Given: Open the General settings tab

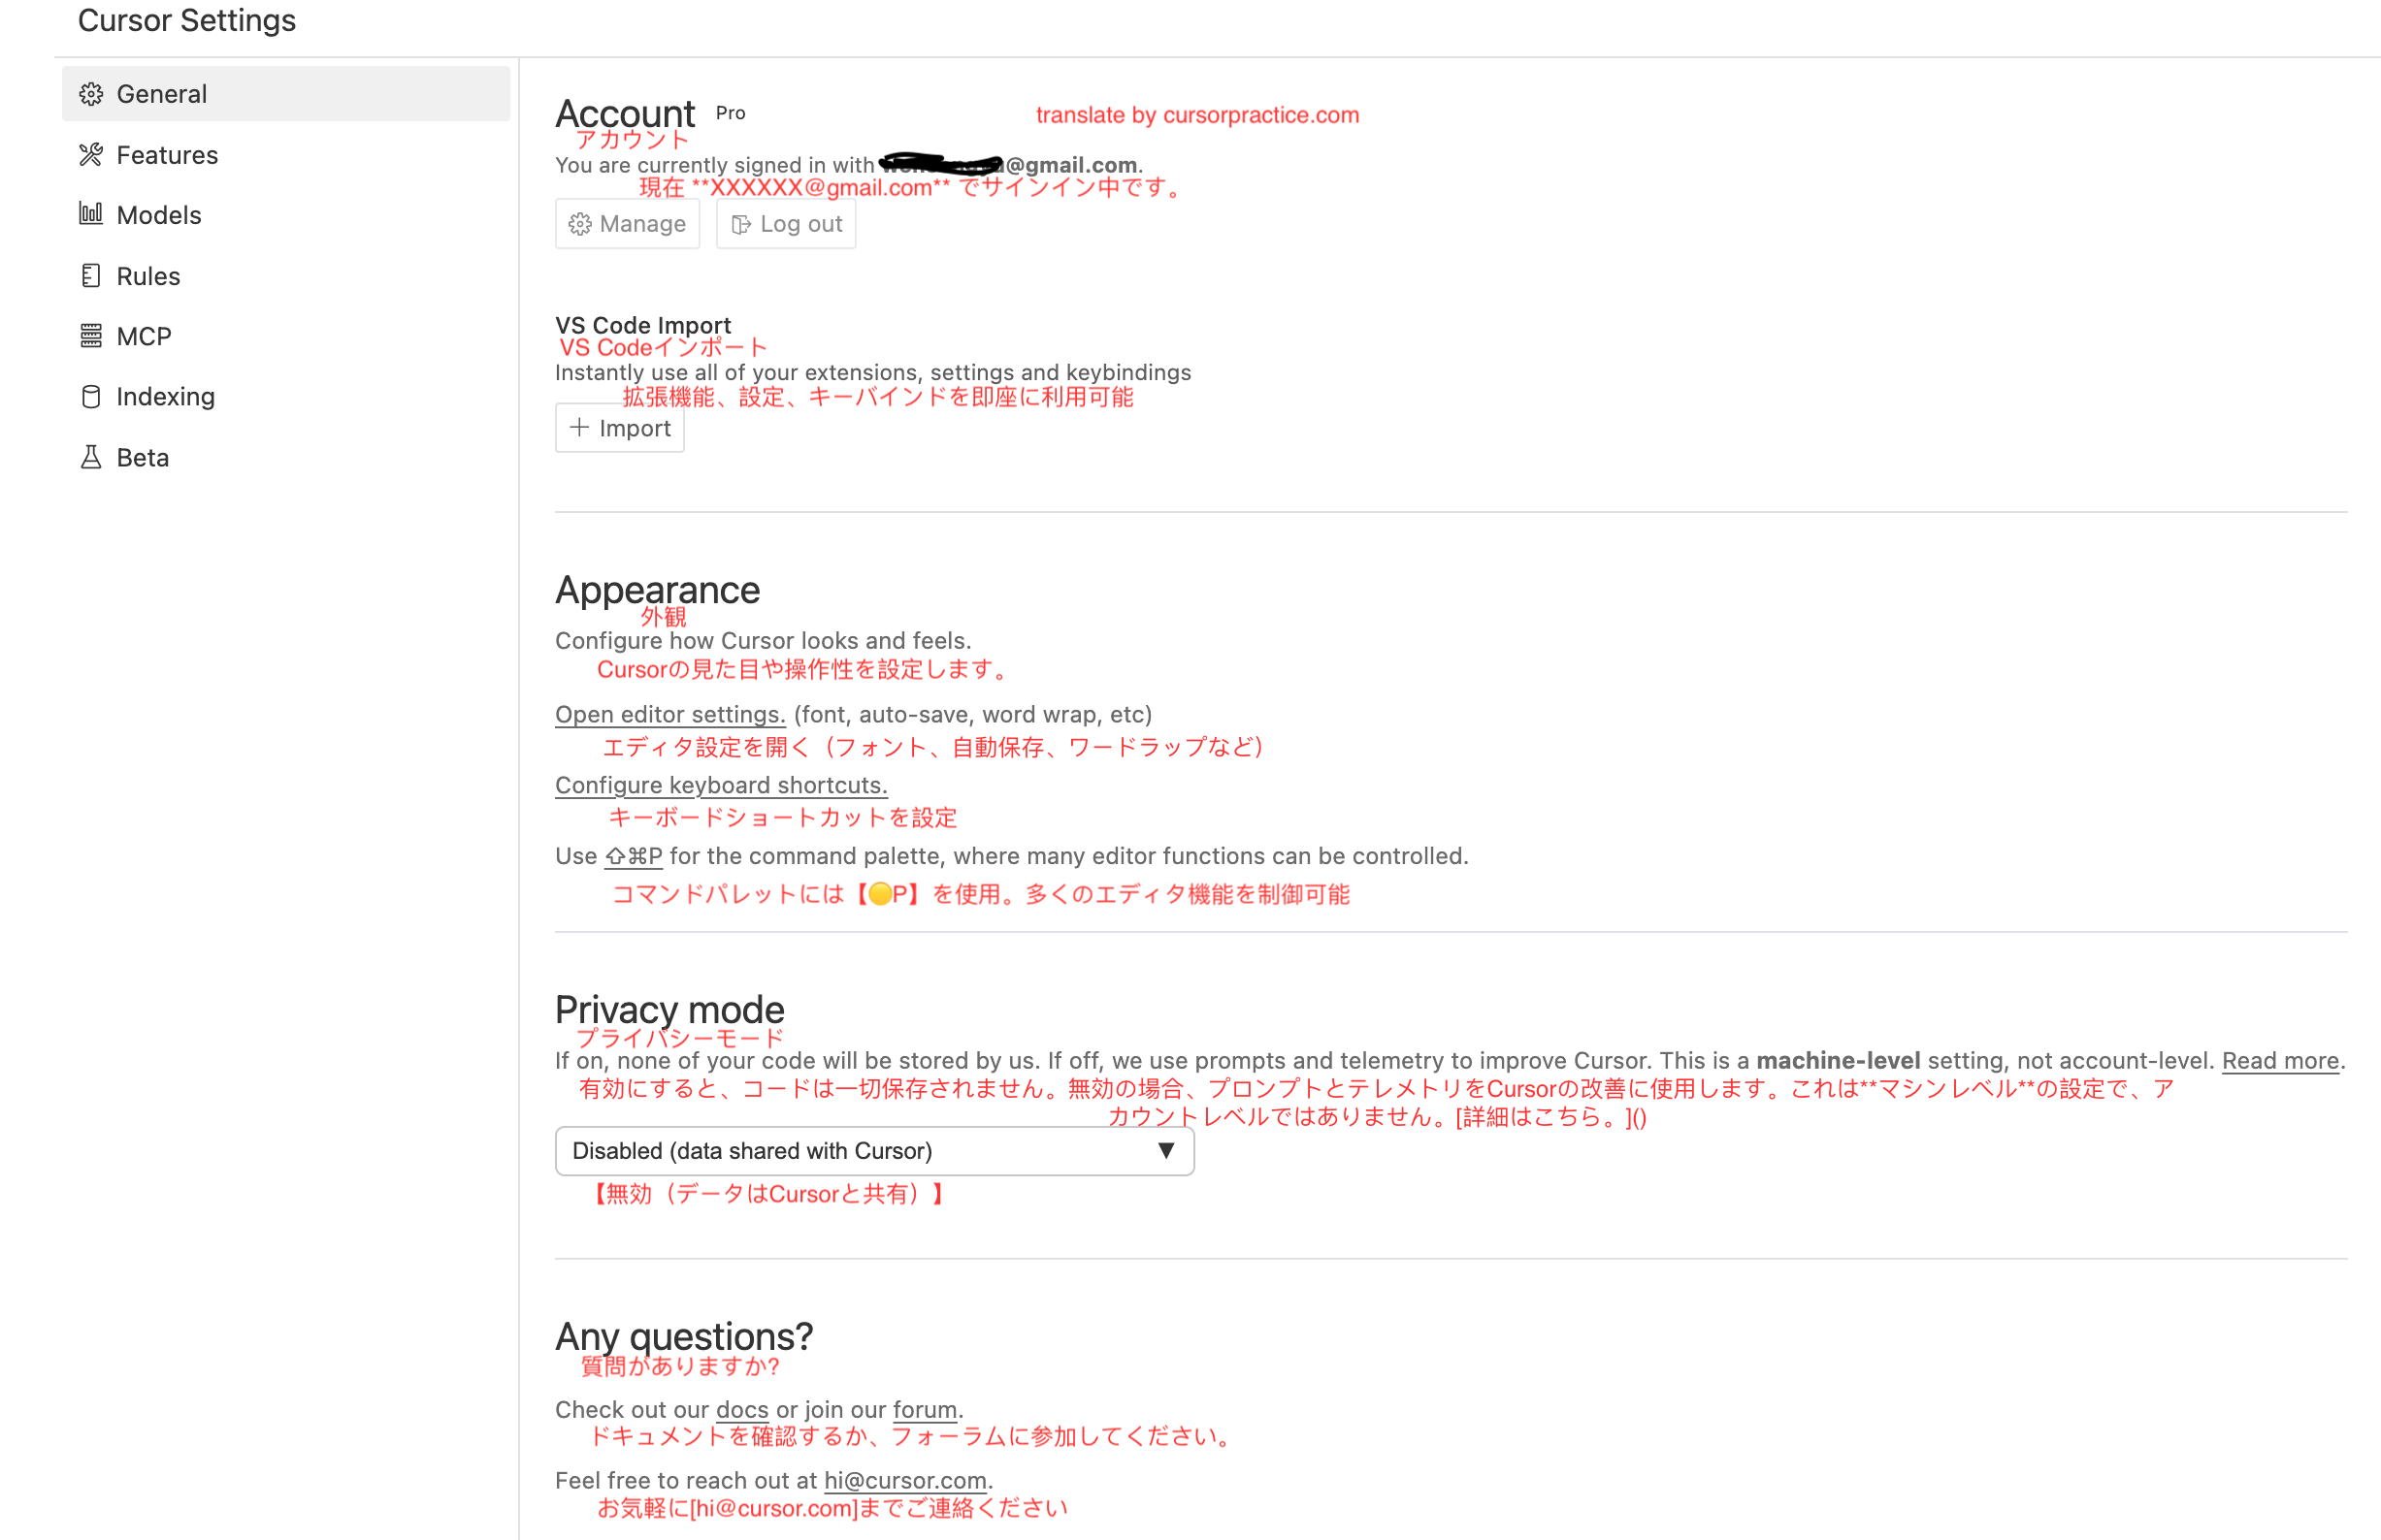Looking at the screenshot, I should [286, 94].
